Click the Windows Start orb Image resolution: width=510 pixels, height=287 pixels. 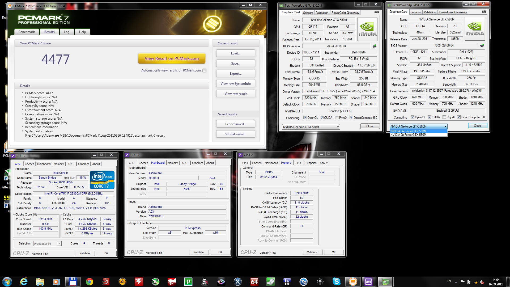click(7, 281)
